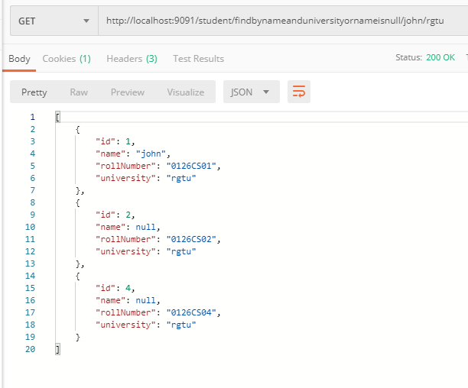Image resolution: width=468 pixels, height=388 pixels.
Task: Expand the JSON format dropdown
Action: point(252,92)
